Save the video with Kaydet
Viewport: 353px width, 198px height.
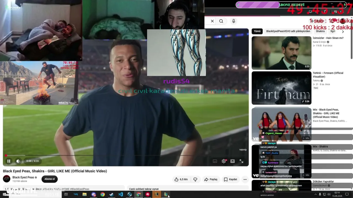tap(231, 179)
